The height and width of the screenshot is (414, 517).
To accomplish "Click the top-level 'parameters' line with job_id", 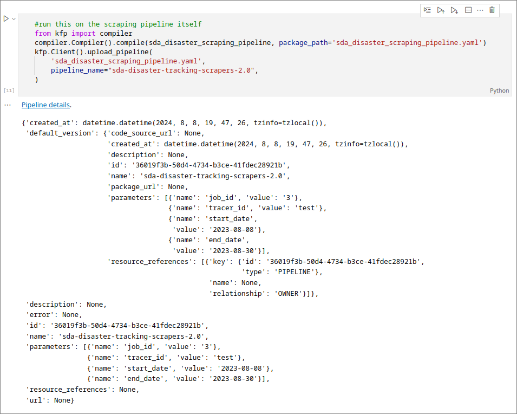I will tap(123, 347).
